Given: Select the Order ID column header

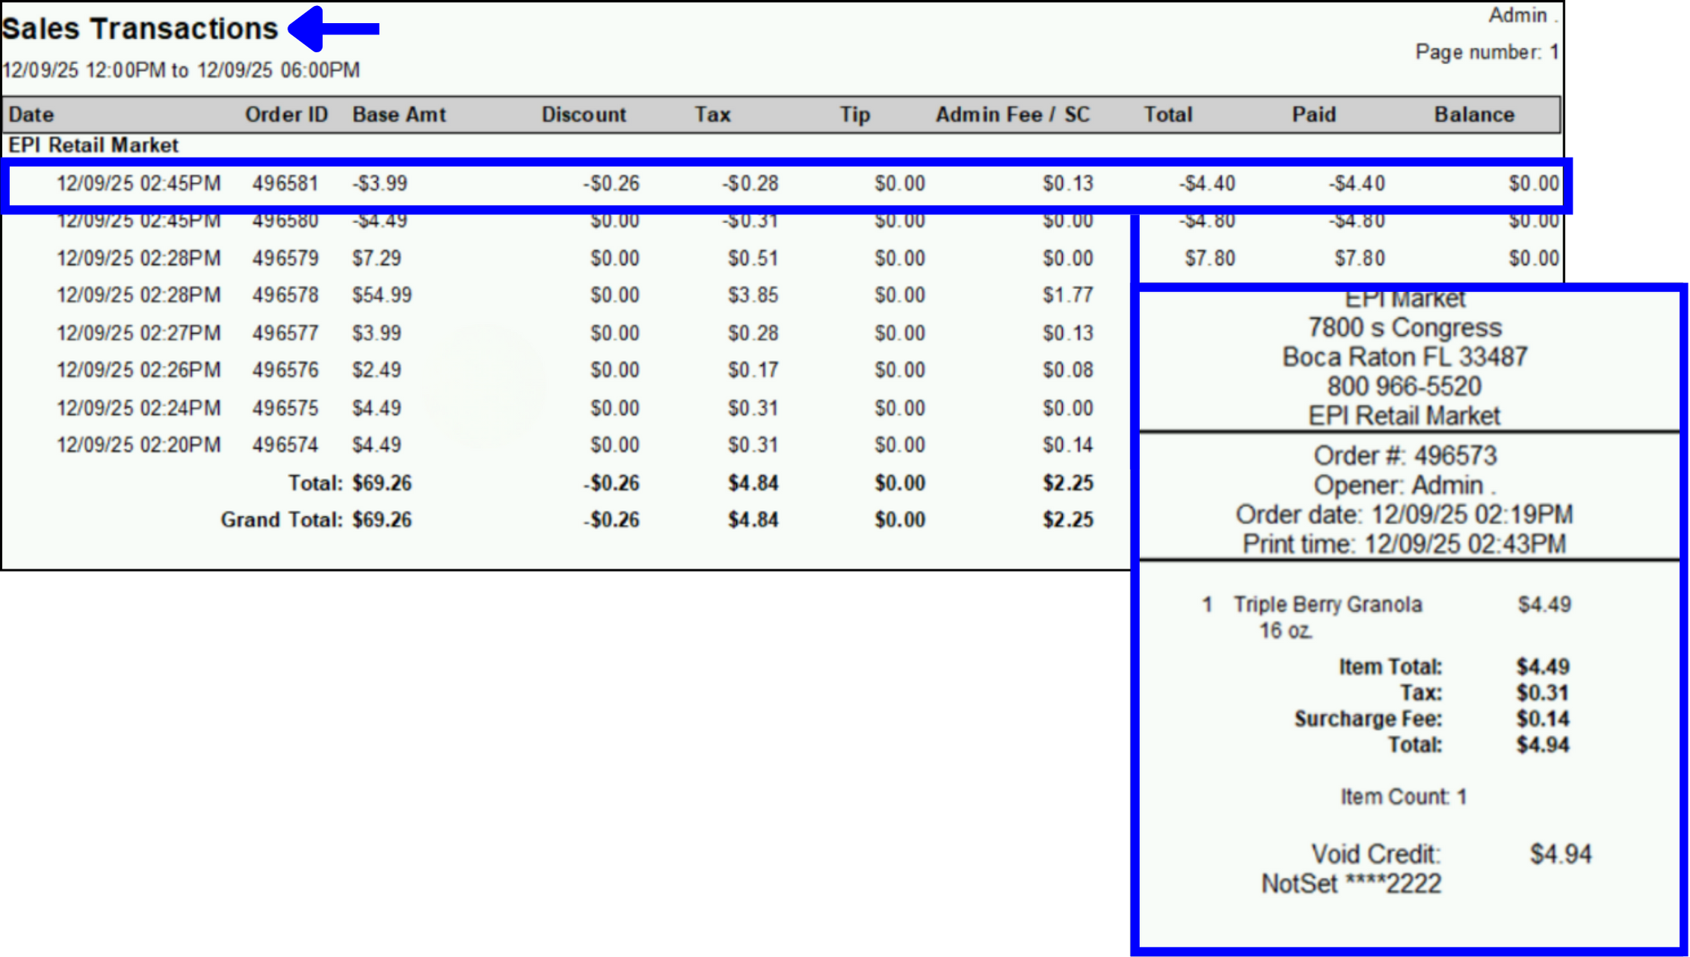Looking at the screenshot, I should (287, 114).
